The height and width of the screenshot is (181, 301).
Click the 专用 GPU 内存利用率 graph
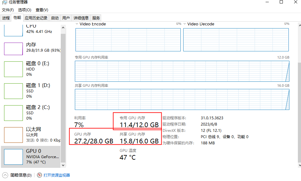[x=182, y=71]
